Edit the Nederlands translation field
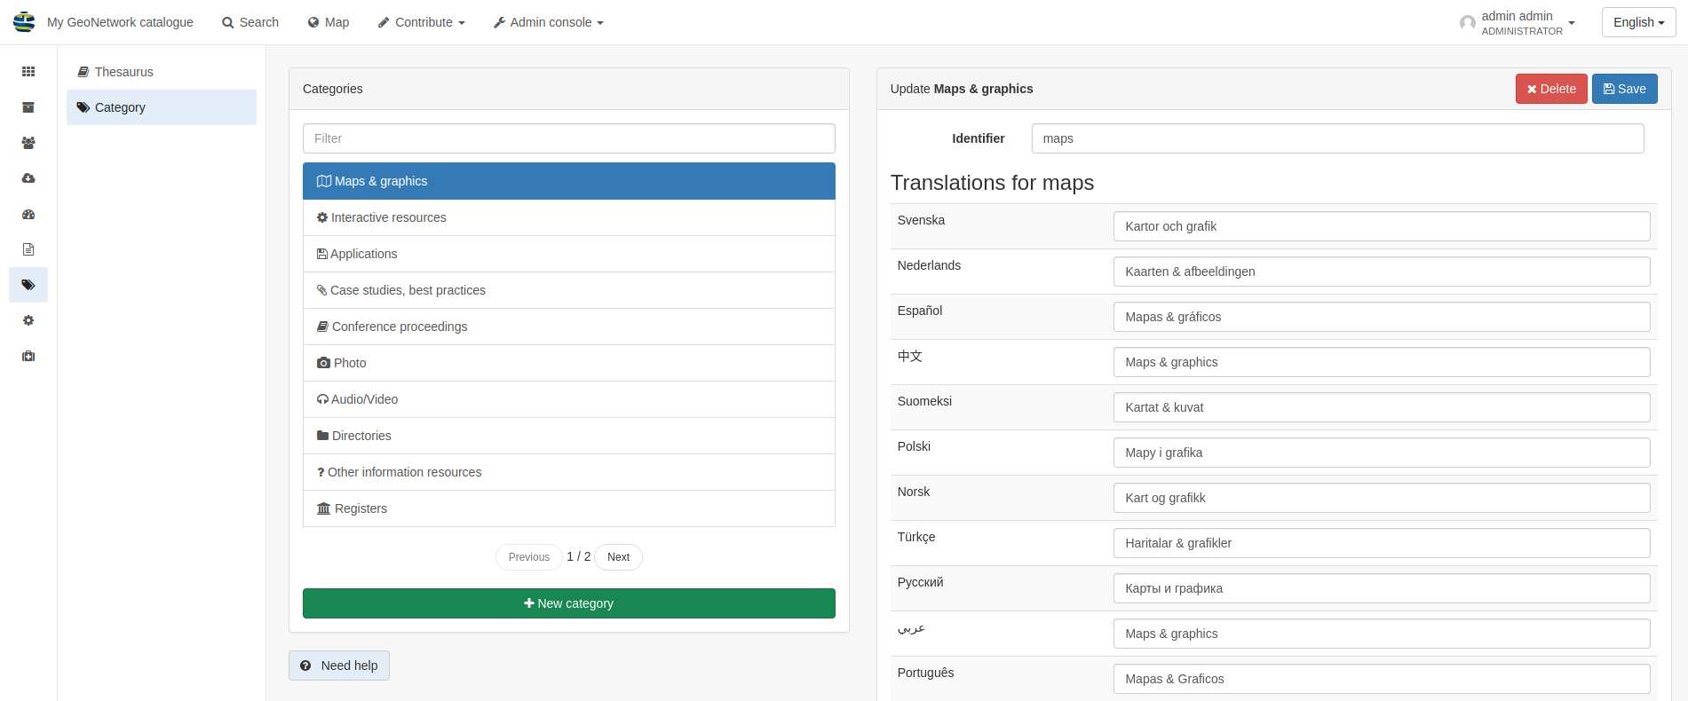Image resolution: width=1688 pixels, height=701 pixels. pos(1382,272)
